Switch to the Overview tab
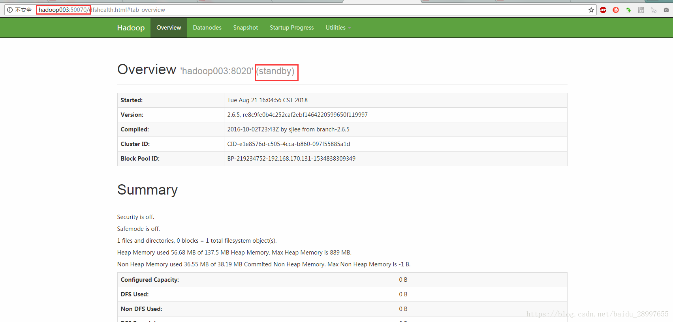The height and width of the screenshot is (322, 673). click(169, 28)
